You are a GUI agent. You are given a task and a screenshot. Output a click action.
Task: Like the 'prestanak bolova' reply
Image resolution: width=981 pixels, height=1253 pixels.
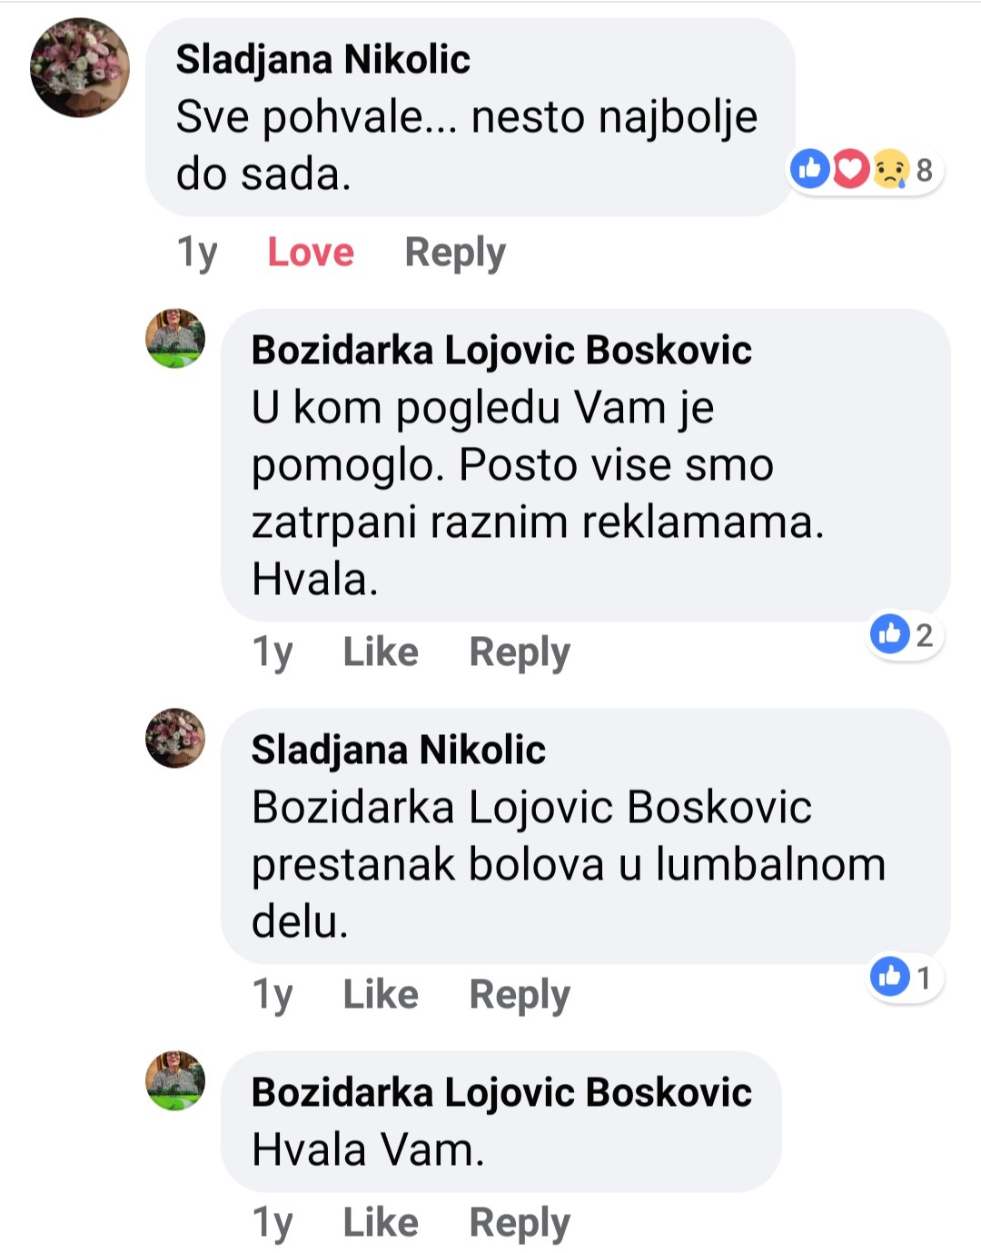pos(381,994)
